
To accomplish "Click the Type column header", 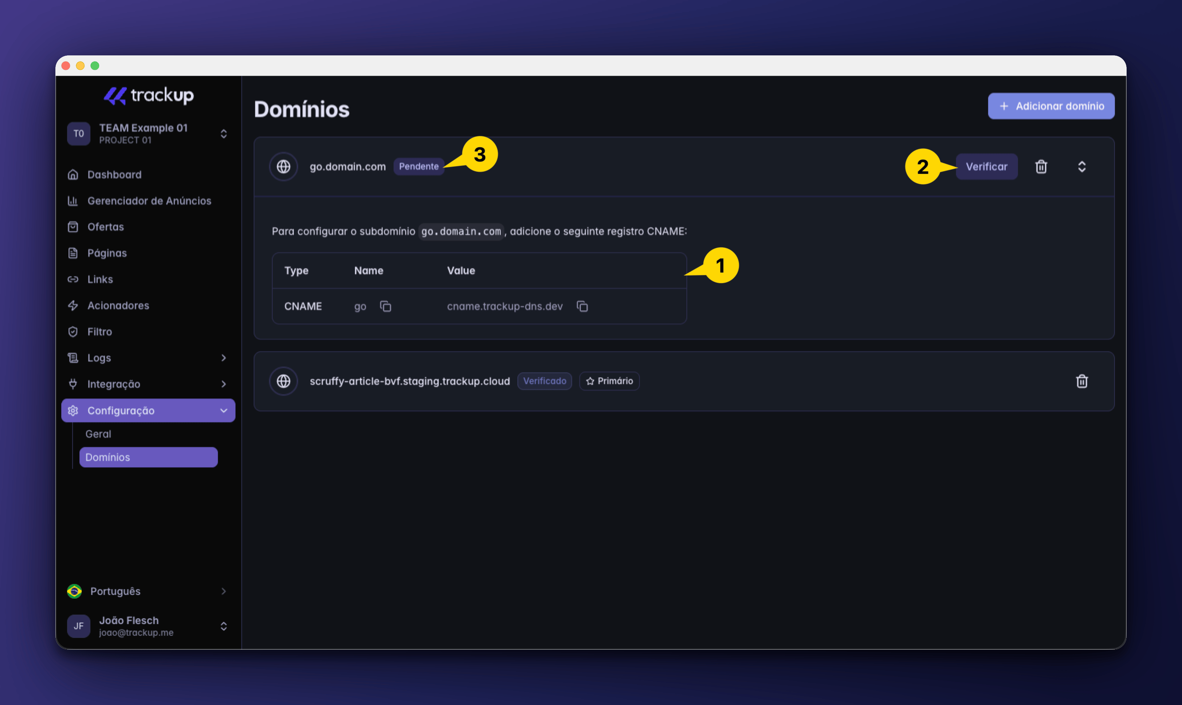I will coord(296,271).
